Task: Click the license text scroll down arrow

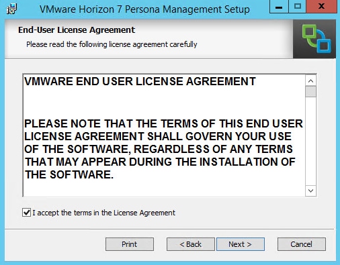Action: point(310,191)
